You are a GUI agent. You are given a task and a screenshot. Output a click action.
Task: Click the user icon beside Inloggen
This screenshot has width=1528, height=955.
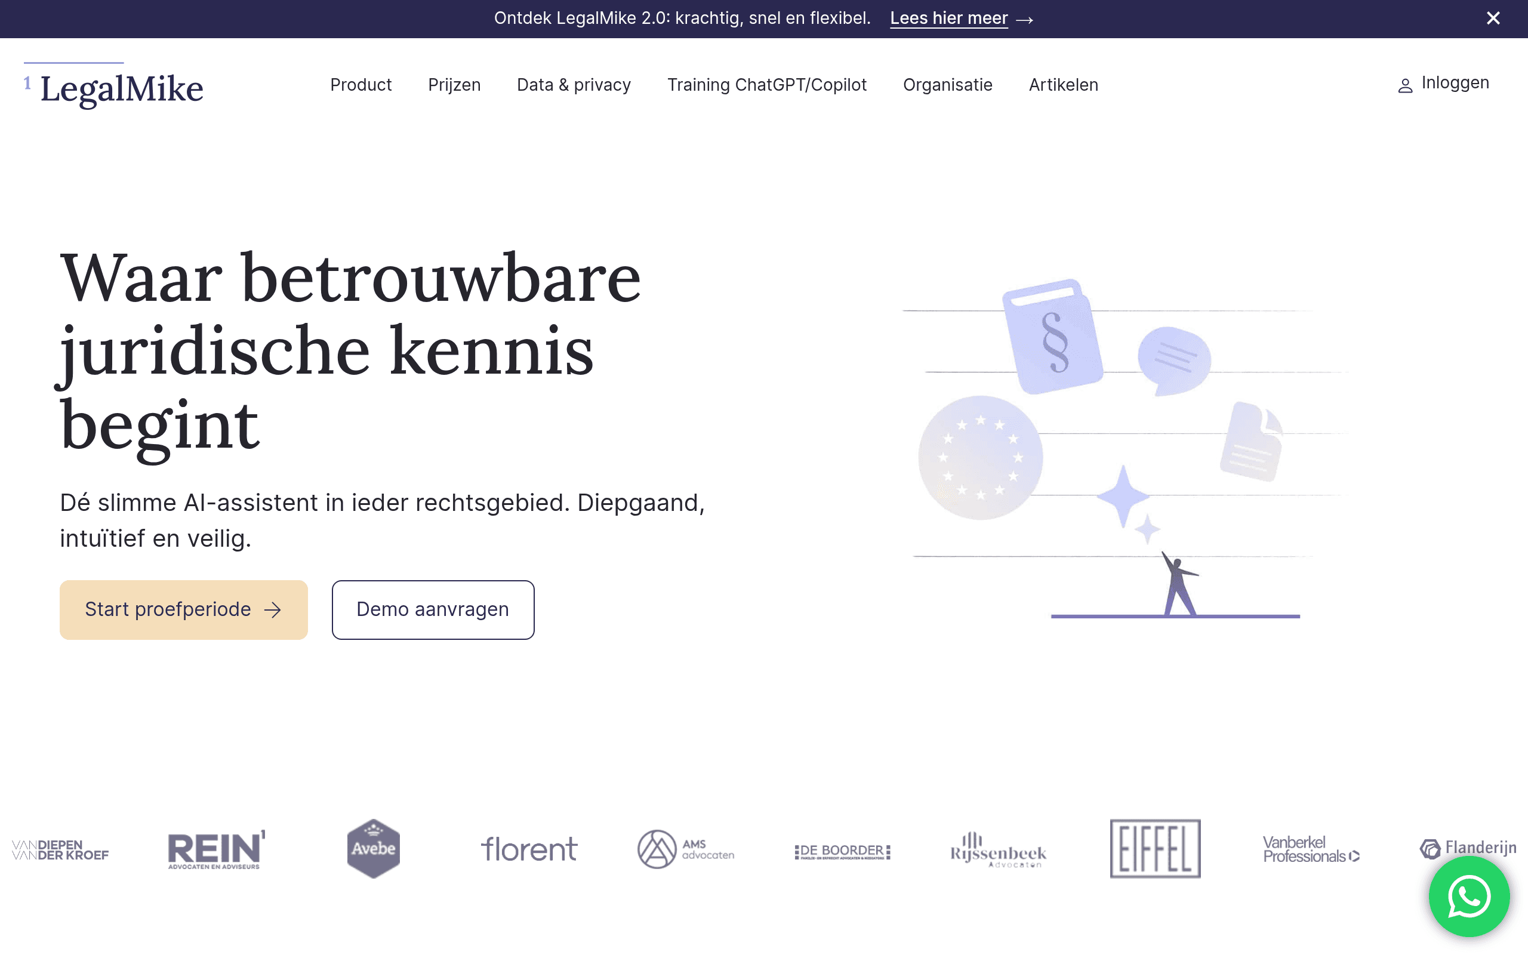[x=1405, y=86]
